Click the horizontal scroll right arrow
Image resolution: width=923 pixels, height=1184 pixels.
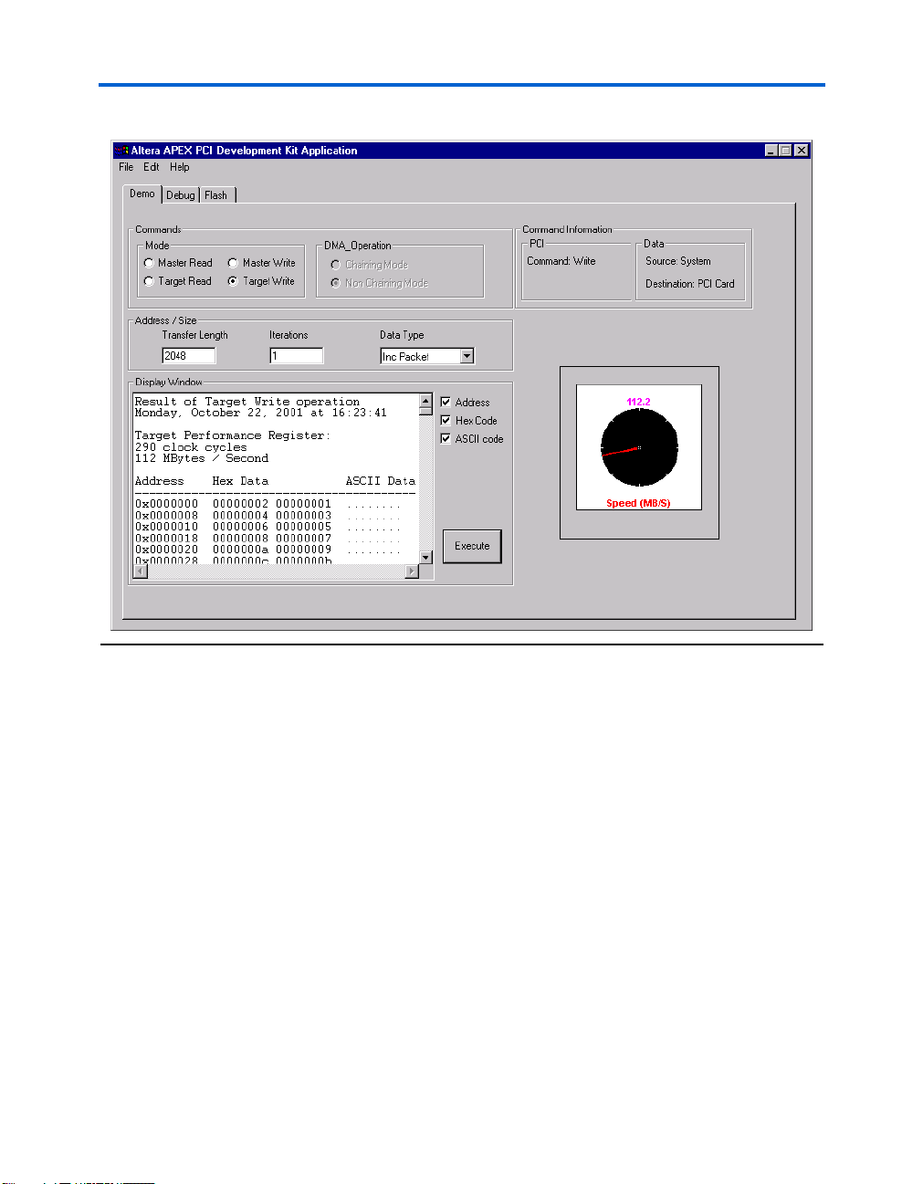tap(412, 571)
